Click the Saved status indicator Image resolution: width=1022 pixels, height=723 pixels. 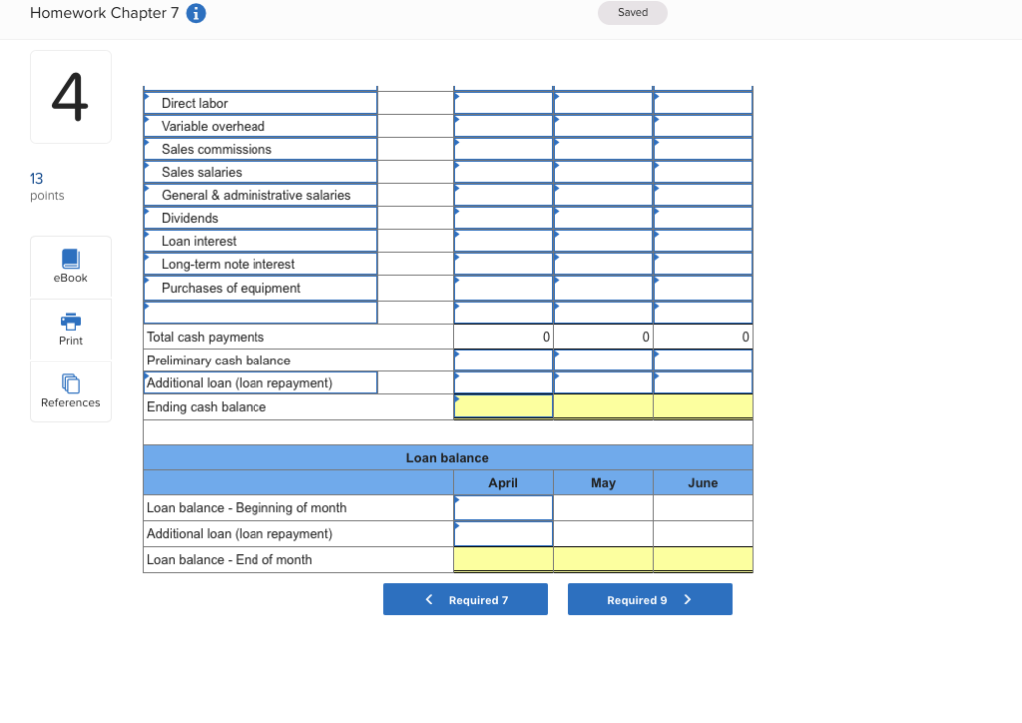click(x=632, y=12)
